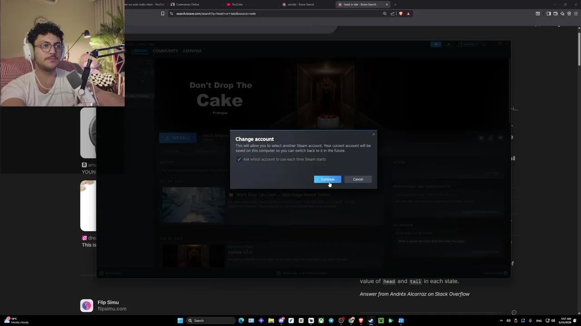
Task: Open the weather widget on the taskbar
Action: pyautogui.click(x=17, y=321)
